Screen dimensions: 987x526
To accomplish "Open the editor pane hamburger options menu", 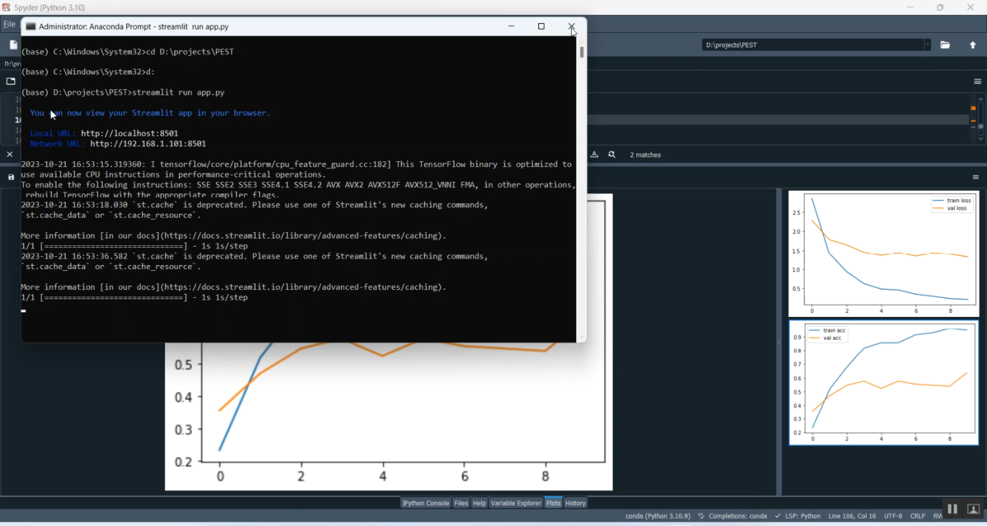I will [977, 82].
